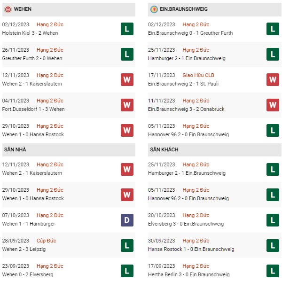Open match Wehen 0-2 Elversberg
The height and width of the screenshot is (281, 282).
click(28, 274)
